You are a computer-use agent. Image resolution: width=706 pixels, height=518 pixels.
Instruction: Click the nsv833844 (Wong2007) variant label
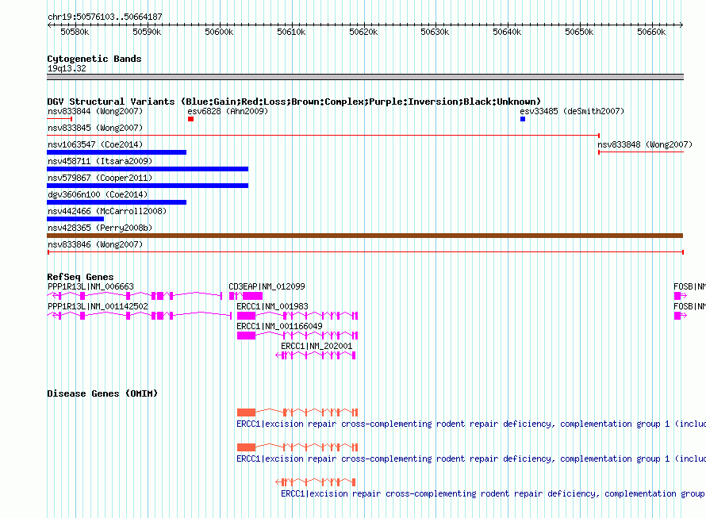click(95, 111)
